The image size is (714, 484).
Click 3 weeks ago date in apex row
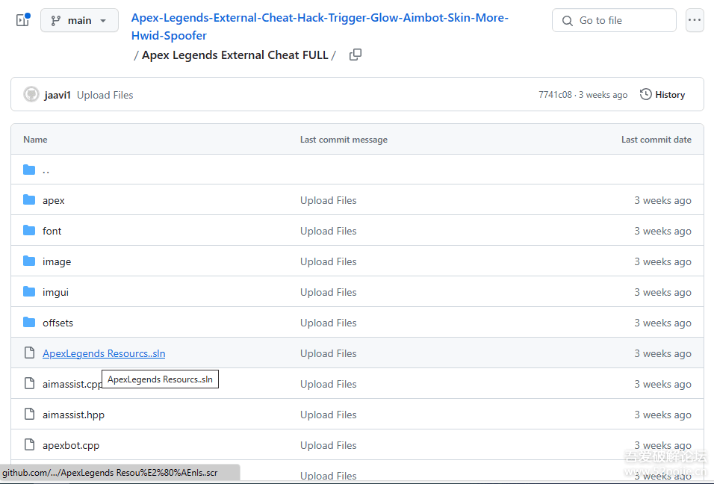pos(662,200)
